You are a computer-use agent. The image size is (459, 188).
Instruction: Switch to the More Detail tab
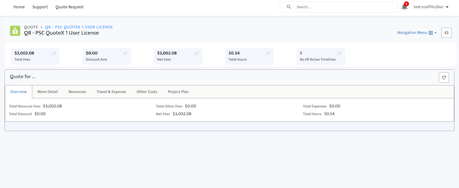click(47, 92)
